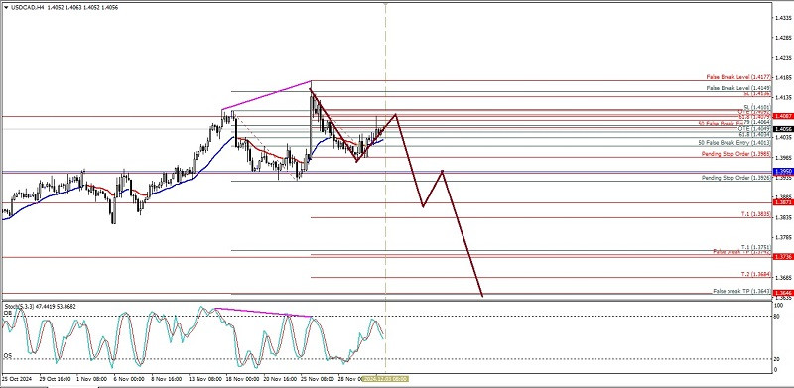794x388 pixels.
Task: Click the OS oversold level label
Action: pyautogui.click(x=8, y=356)
